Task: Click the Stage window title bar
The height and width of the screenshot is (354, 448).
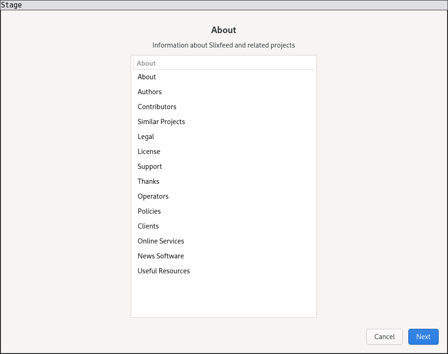Action: coord(224,5)
